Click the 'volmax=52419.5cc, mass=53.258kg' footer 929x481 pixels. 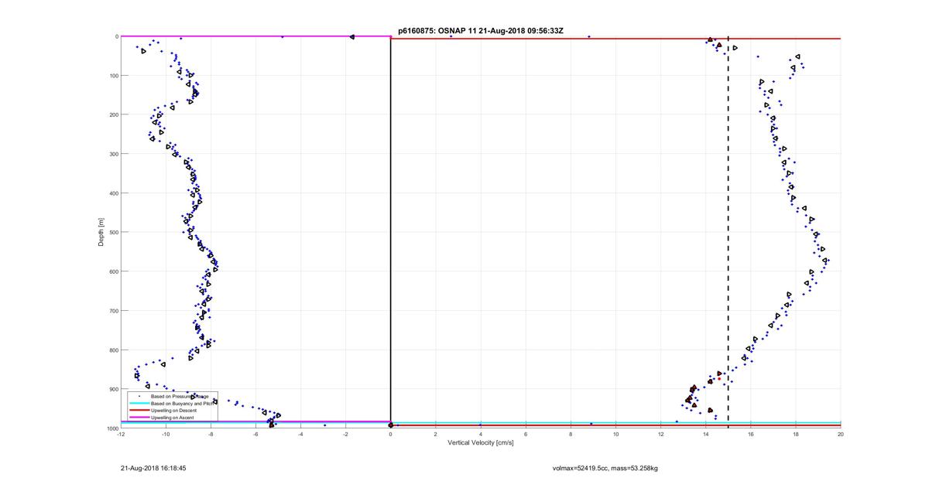(605, 468)
